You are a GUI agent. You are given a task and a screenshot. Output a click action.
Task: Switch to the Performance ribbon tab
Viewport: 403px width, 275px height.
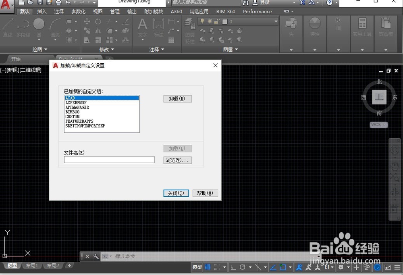(257, 12)
